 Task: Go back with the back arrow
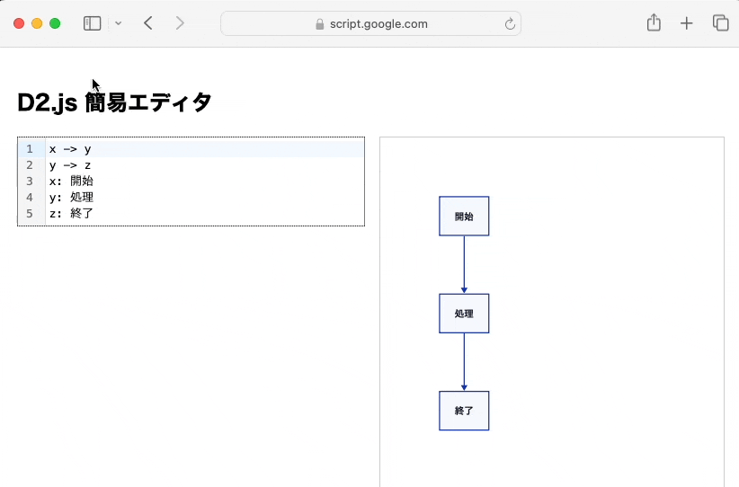(x=148, y=23)
